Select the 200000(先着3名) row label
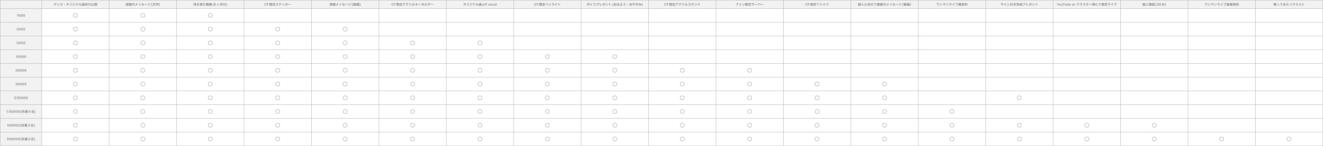Viewport: 1323px width, 146px height. (x=21, y=139)
